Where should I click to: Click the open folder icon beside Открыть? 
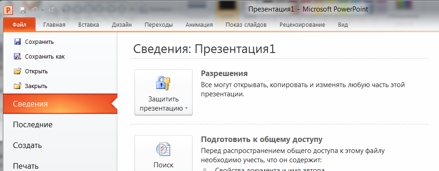[18, 71]
